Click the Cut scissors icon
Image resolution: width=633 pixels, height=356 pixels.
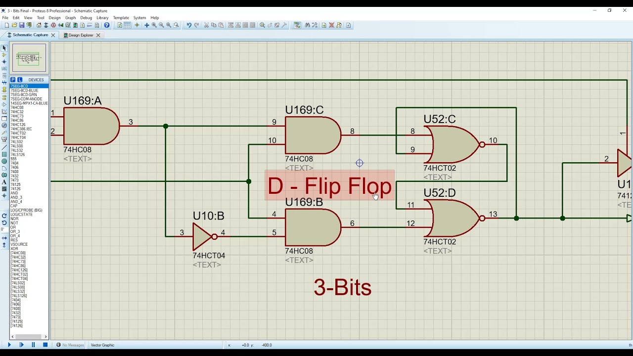tap(206, 25)
